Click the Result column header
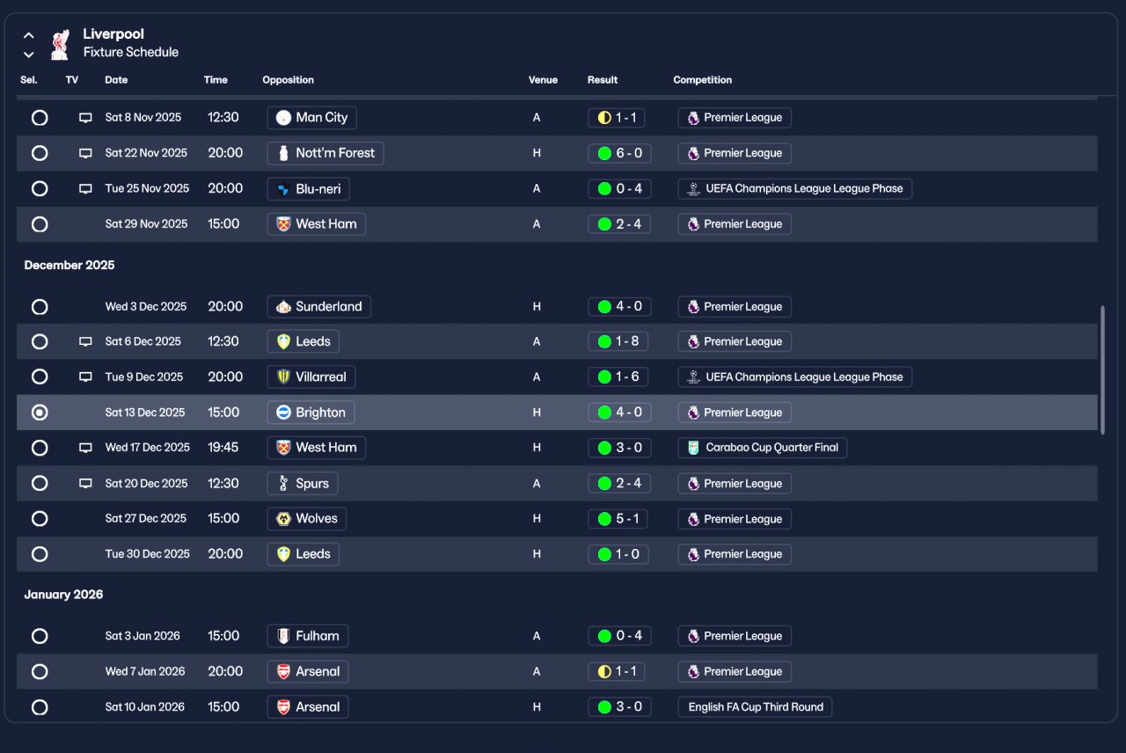The width and height of the screenshot is (1126, 753). pos(603,80)
